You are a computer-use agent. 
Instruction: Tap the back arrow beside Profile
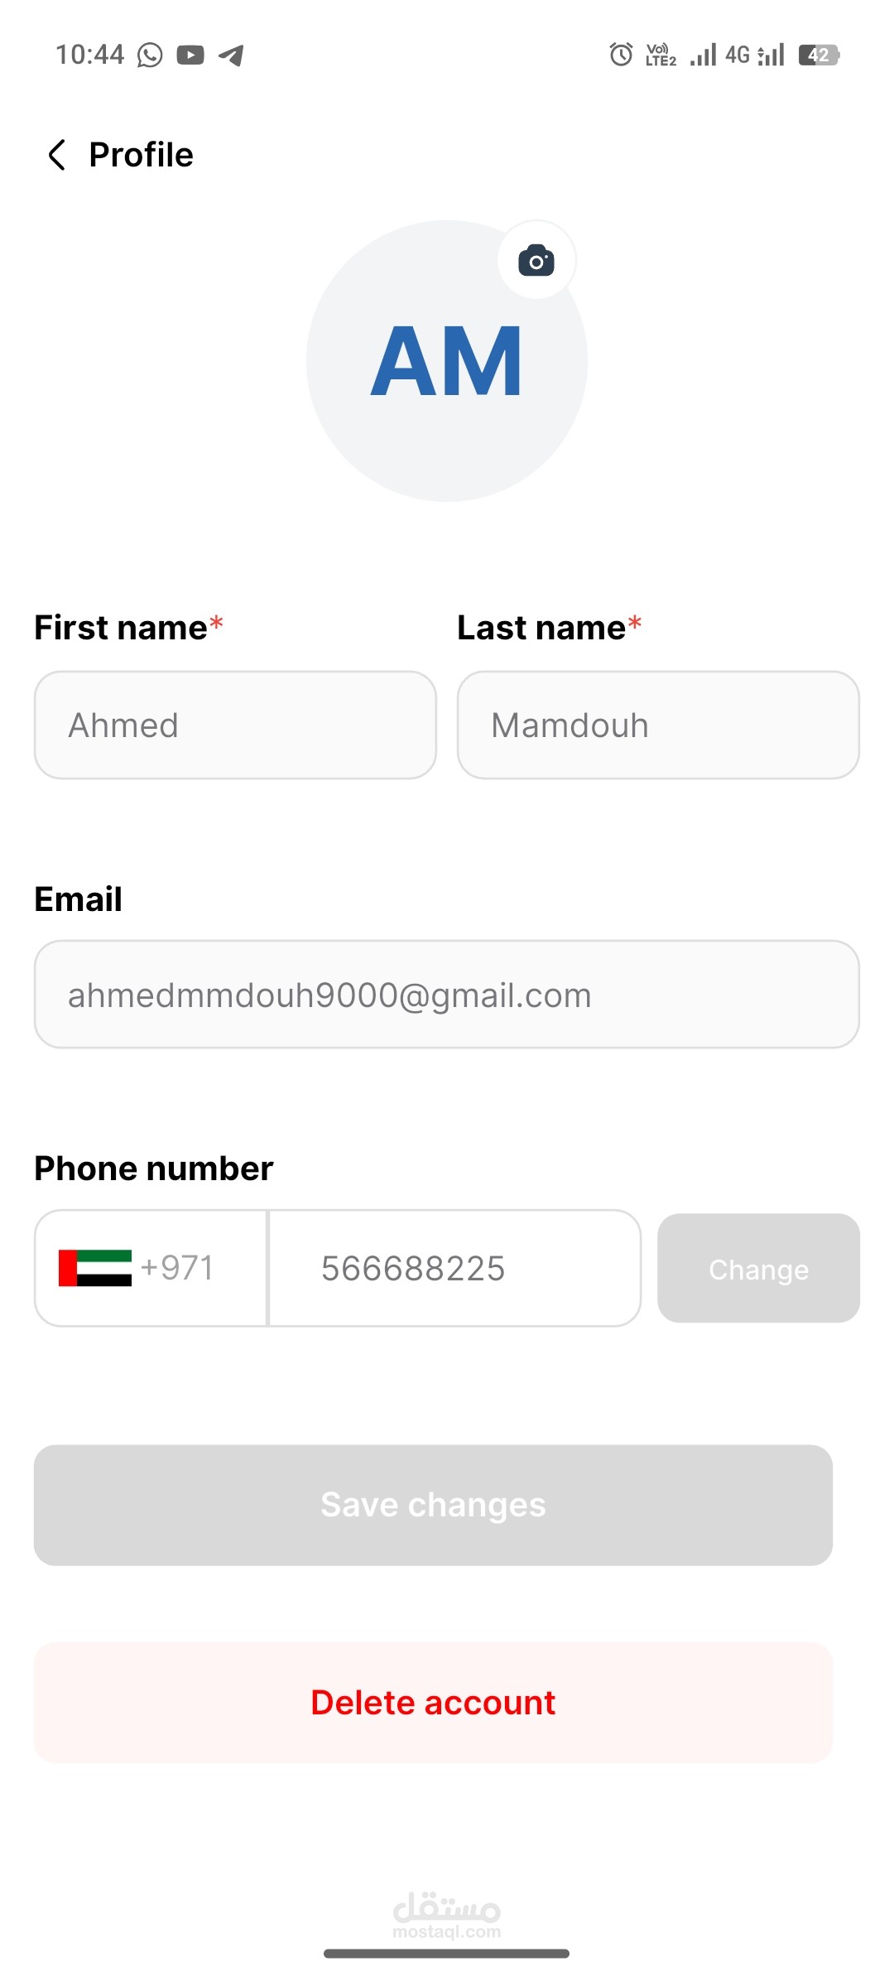[56, 155]
